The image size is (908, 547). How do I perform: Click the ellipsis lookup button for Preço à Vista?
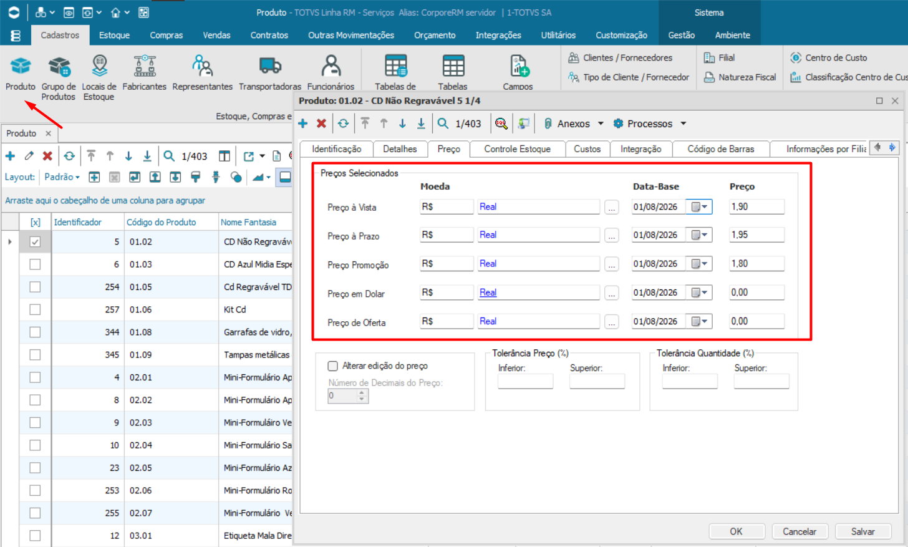click(612, 207)
